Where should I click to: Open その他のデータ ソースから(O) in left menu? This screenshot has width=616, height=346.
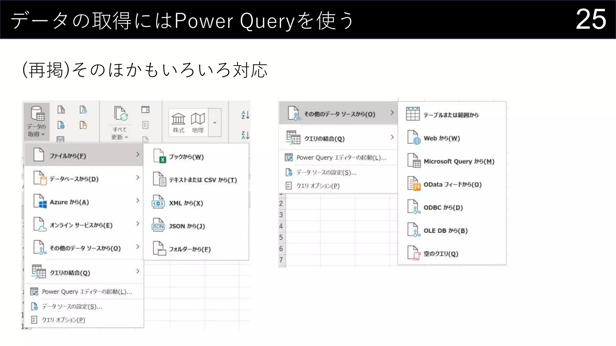(x=84, y=248)
